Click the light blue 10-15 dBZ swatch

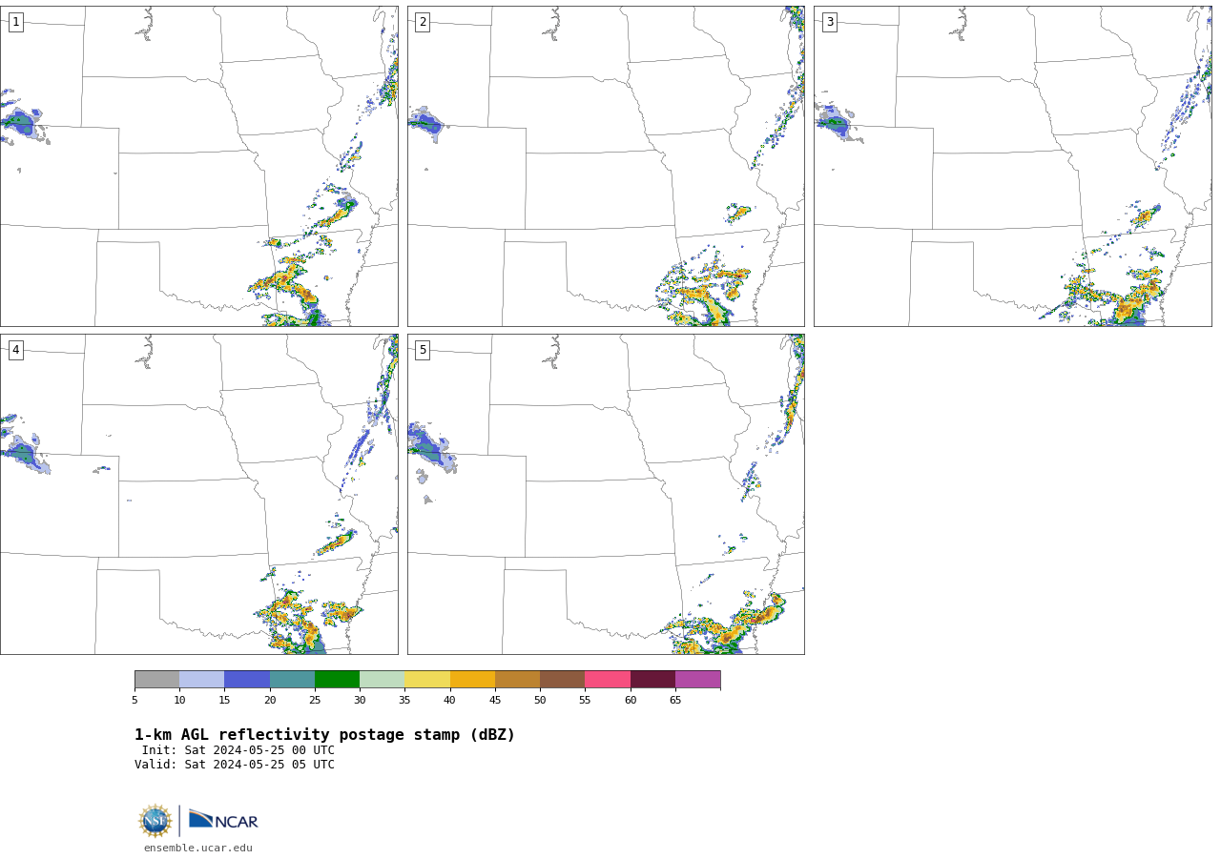(x=202, y=680)
